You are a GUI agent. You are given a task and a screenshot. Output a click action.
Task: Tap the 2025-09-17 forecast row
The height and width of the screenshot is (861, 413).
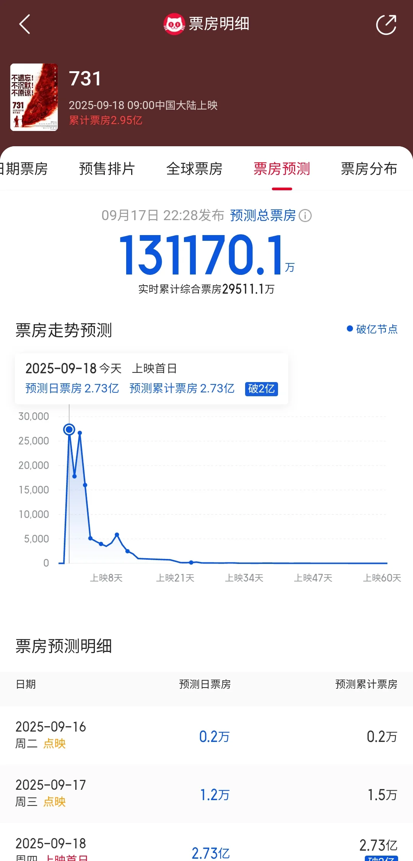click(x=206, y=794)
